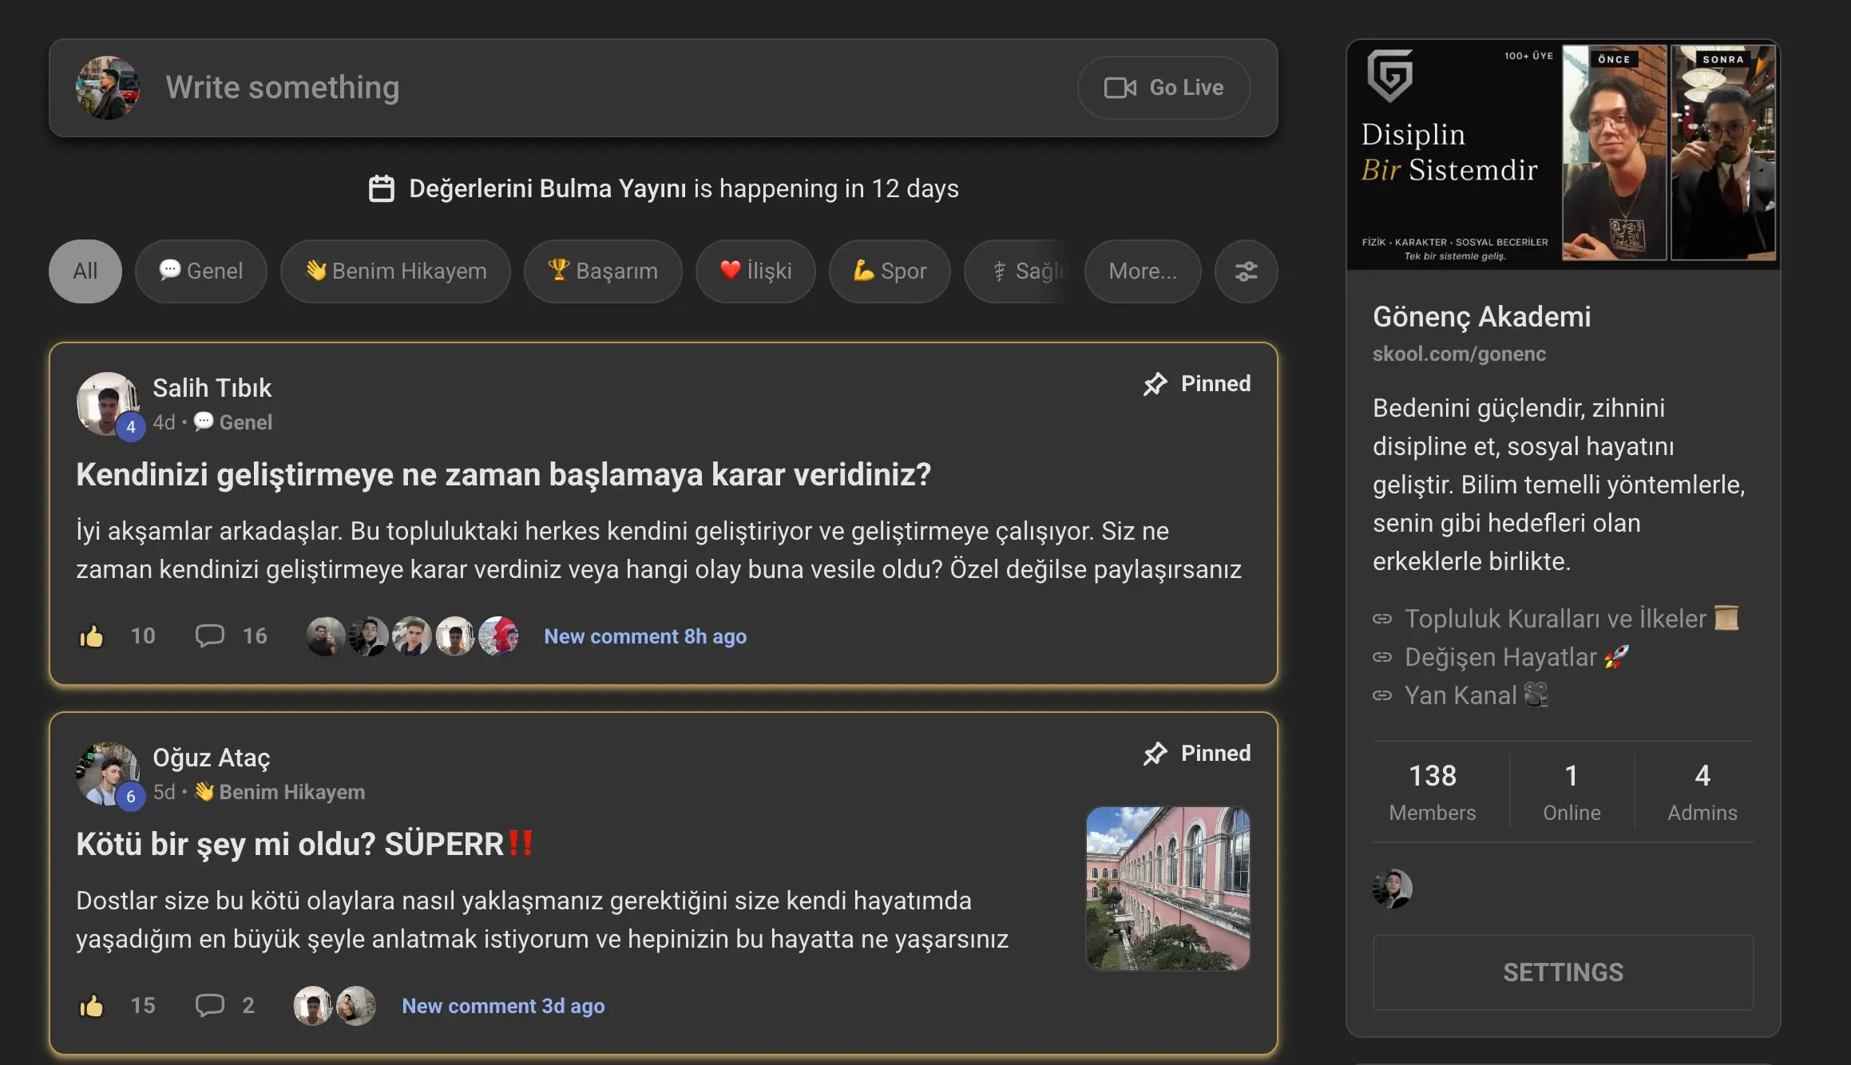Filter posts by İlişki category
1851x1065 pixels.
[x=755, y=271]
